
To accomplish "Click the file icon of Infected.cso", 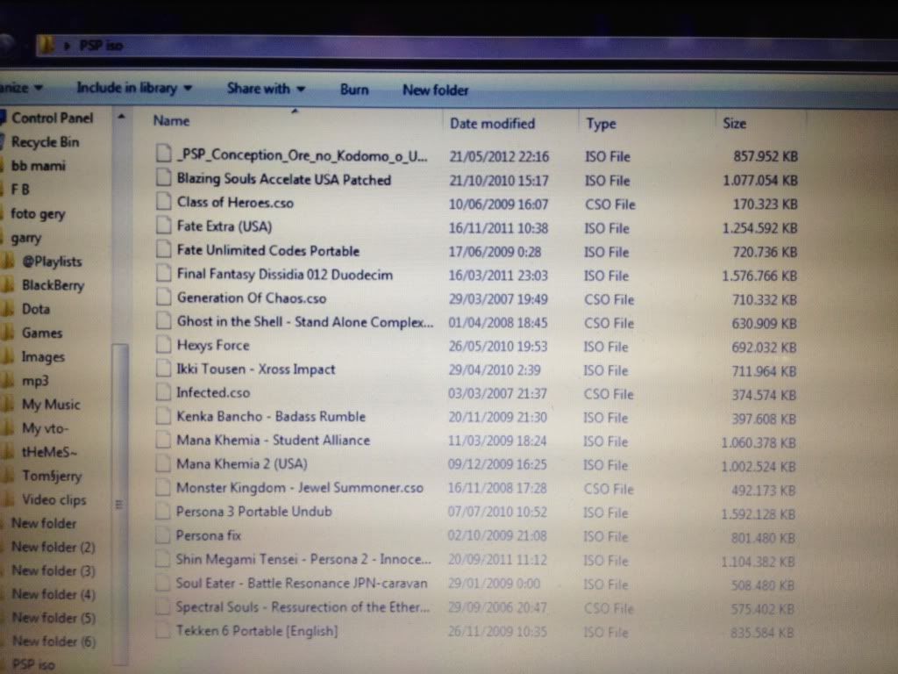I will coord(164,392).
